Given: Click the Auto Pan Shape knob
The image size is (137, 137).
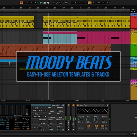Looking at the screenshot, I should point(104,120).
